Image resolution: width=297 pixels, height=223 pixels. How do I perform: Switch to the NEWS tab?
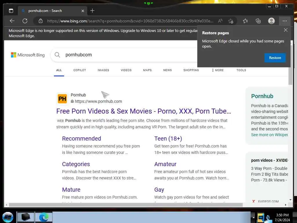click(167, 70)
